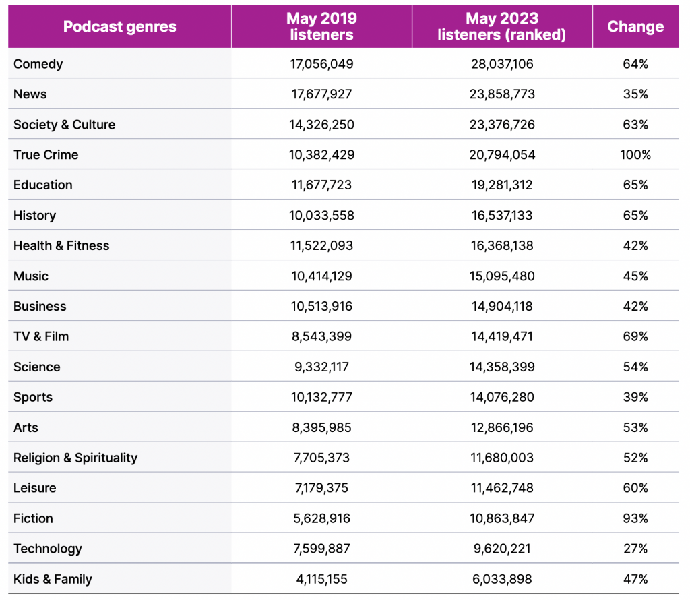Select Sports 2023 value 14,076,280

(502, 398)
